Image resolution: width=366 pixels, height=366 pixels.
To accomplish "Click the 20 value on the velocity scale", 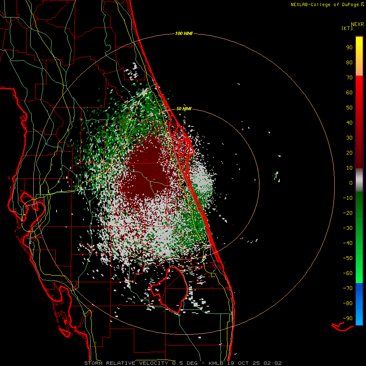I will (349, 153).
